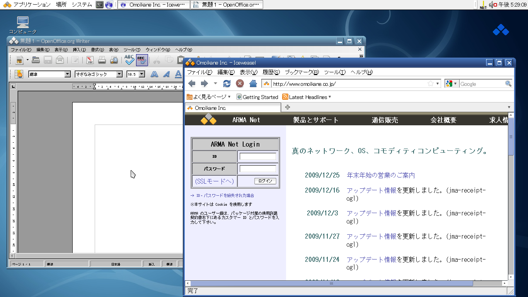The height and width of the screenshot is (297, 528).
Task: Click the ログイン button
Action: [x=265, y=181]
